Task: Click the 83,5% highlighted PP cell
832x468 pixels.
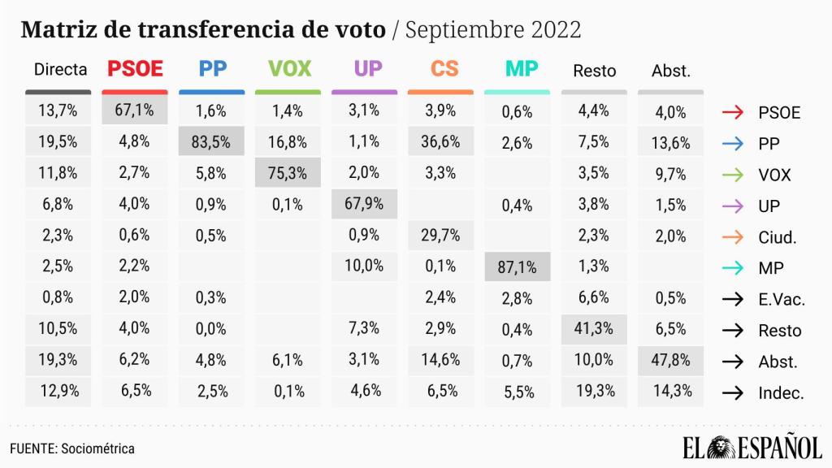Action: [x=211, y=142]
